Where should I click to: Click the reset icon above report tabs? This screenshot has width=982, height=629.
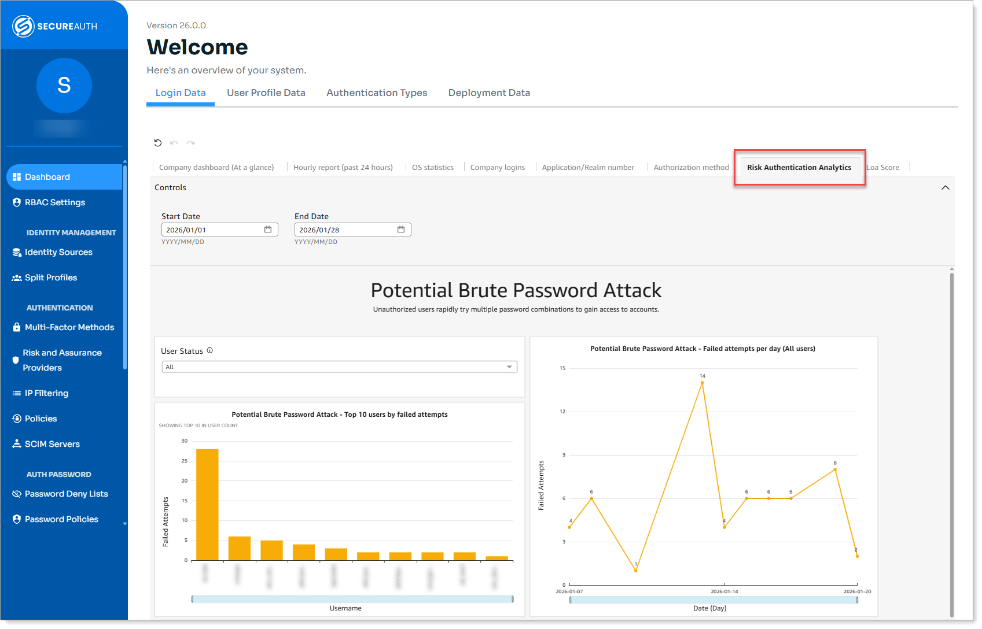click(157, 143)
